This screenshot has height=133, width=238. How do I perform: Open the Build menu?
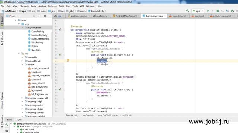coord(61,6)
